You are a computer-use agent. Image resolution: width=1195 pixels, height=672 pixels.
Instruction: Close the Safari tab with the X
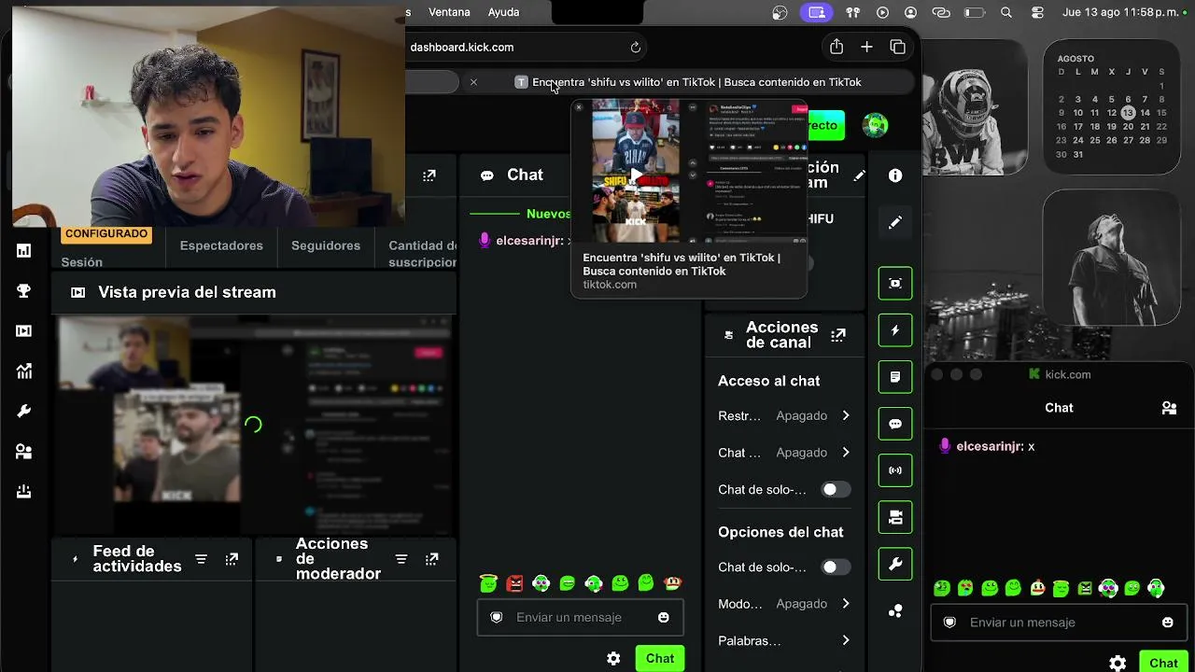click(x=473, y=82)
